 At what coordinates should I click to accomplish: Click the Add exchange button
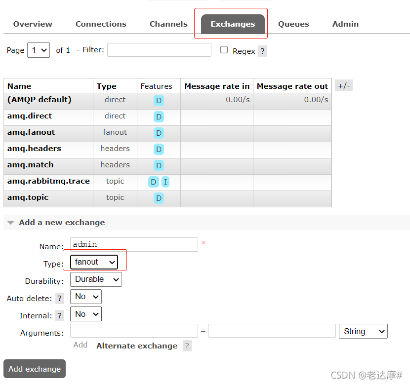click(35, 369)
